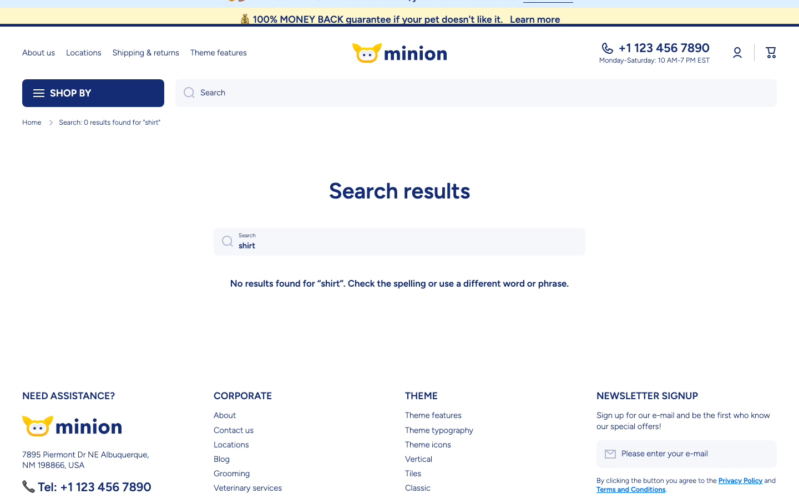Open the Vertical footer link

[x=418, y=459]
